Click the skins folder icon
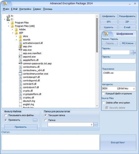 click(x=20, y=36)
